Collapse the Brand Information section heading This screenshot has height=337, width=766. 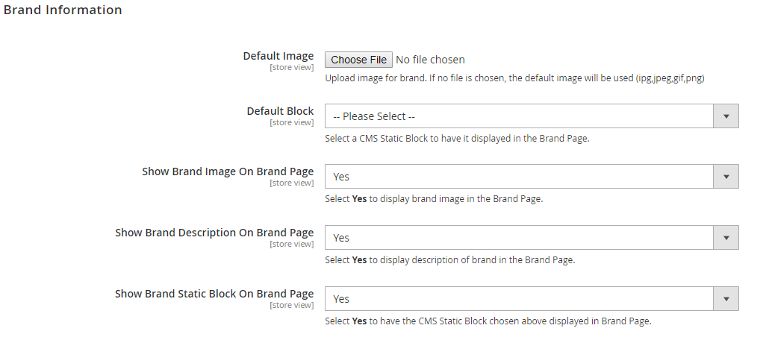click(x=63, y=10)
